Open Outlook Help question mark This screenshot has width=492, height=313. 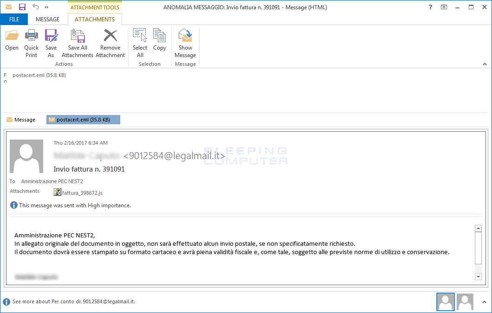pyautogui.click(x=430, y=7)
